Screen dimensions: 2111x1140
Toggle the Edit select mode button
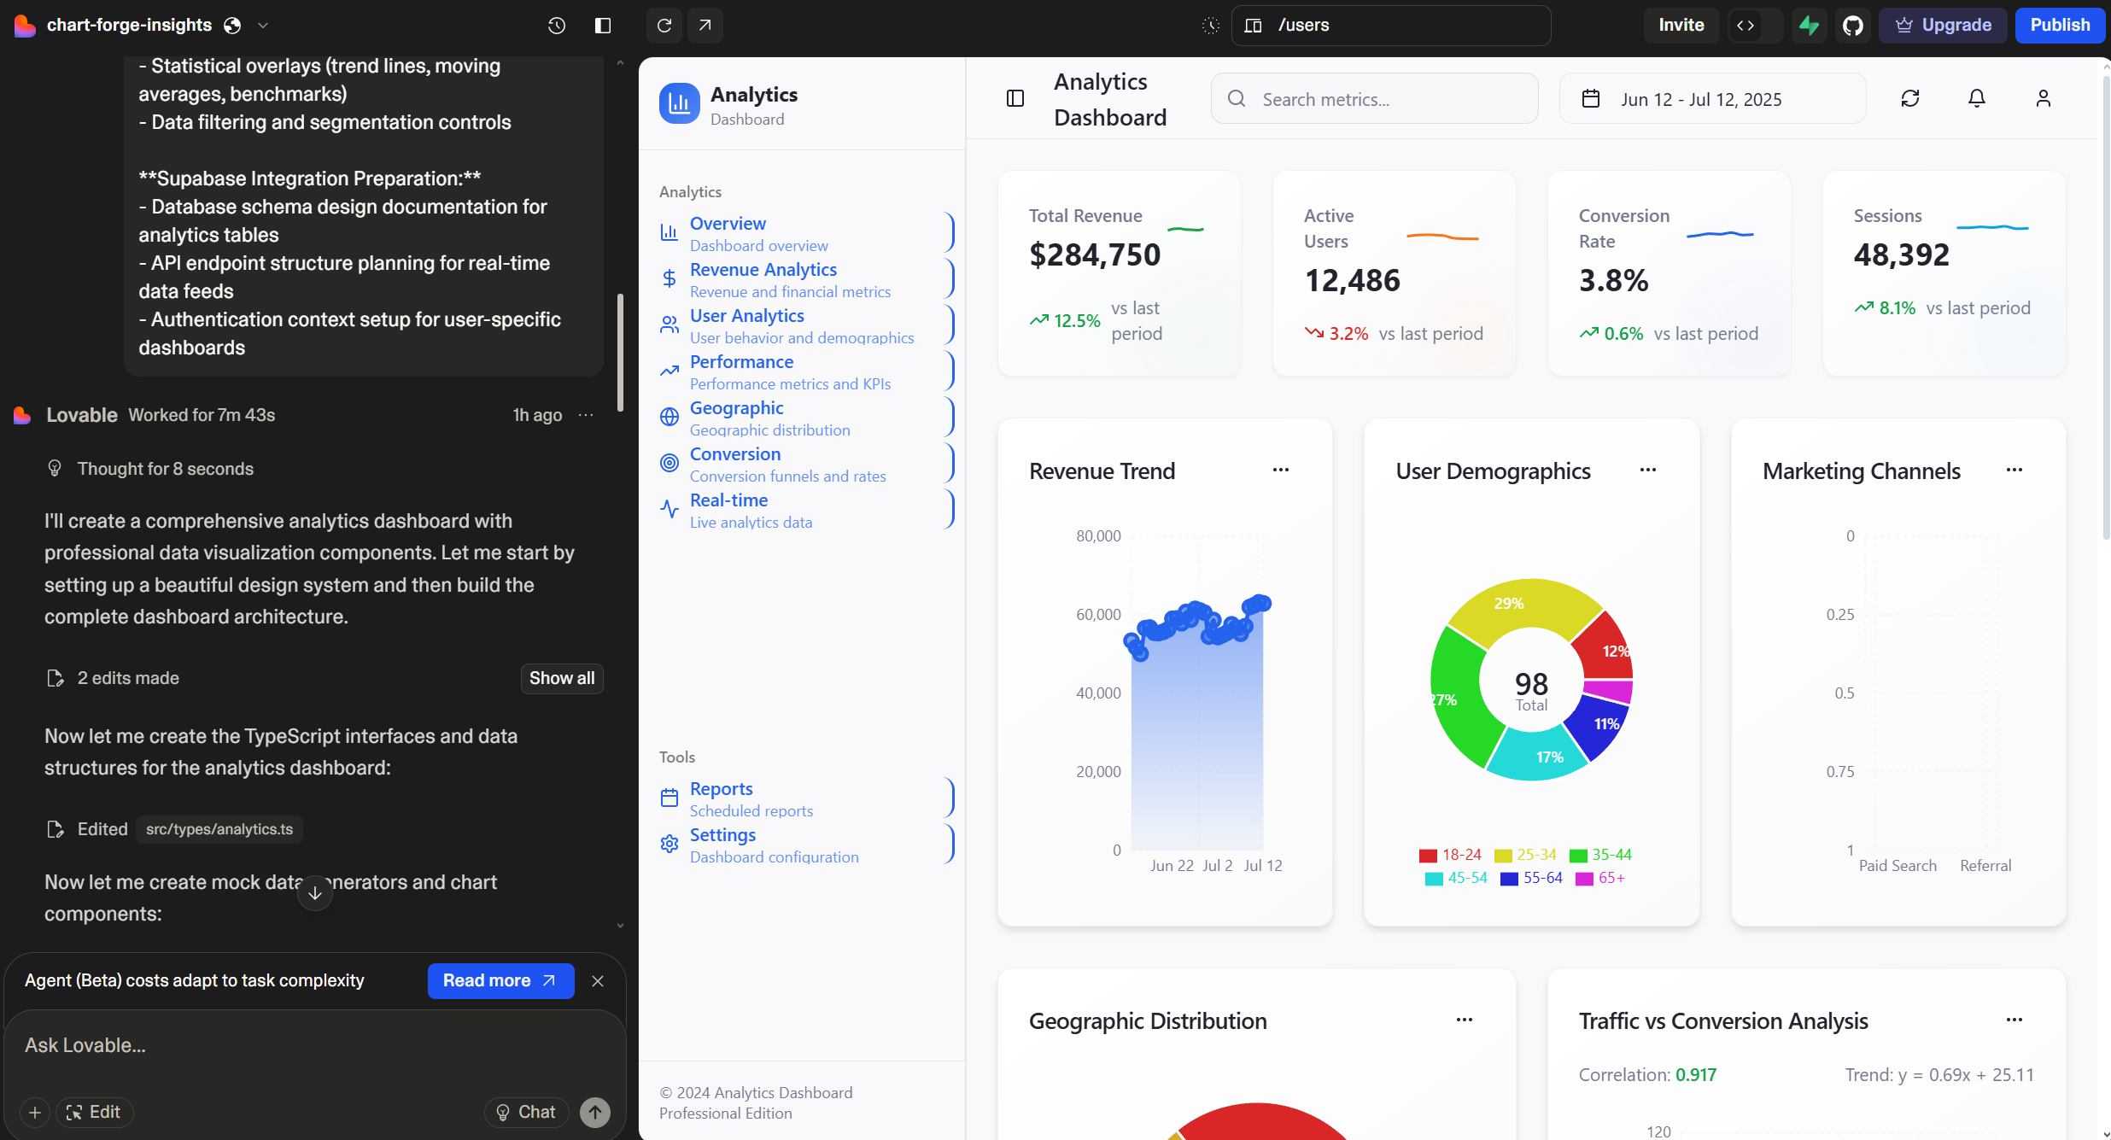[94, 1112]
